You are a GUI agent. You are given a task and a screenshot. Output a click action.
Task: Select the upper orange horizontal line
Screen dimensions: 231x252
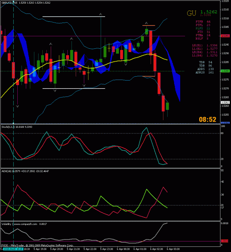click(x=149, y=25)
